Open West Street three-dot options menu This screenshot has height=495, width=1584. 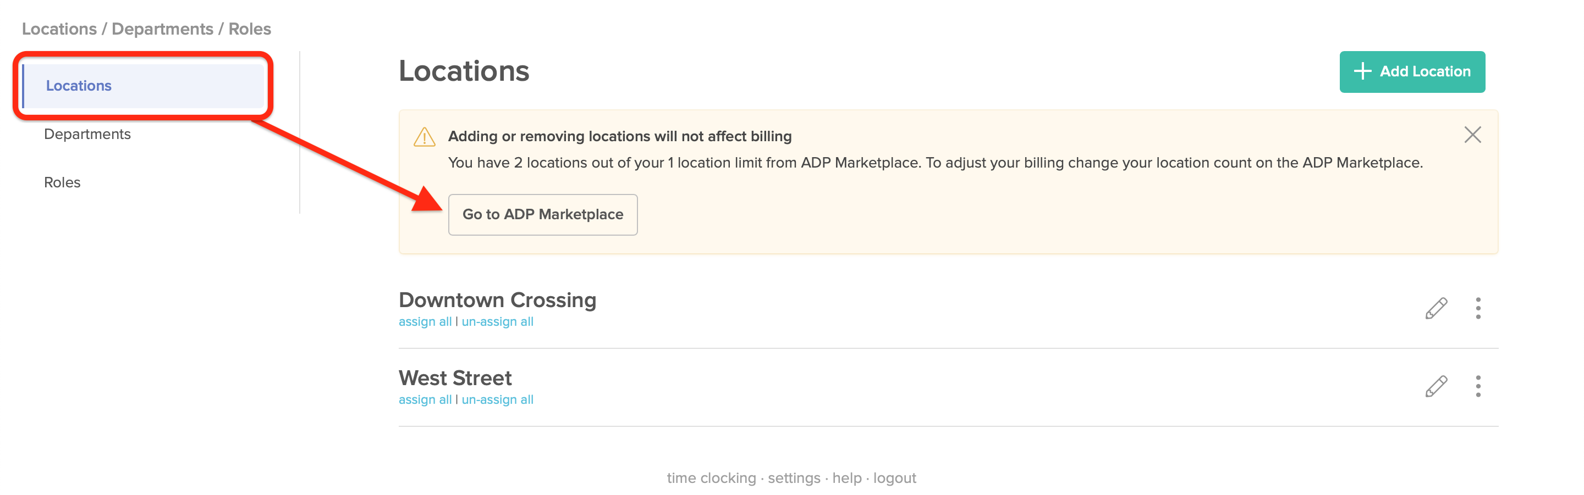coord(1478,386)
